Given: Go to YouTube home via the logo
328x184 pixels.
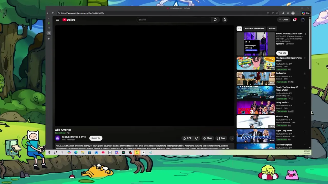Looking at the screenshot, I should [x=69, y=20].
